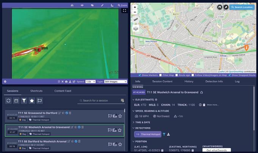Expand the Time & Date section
Screen dimensions: 258x153
pyautogui.click(x=133, y=122)
